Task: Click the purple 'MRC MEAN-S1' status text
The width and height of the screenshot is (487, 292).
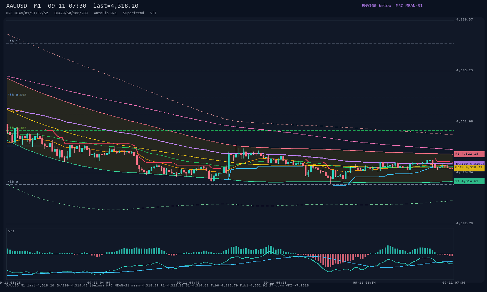Action: pyautogui.click(x=409, y=6)
